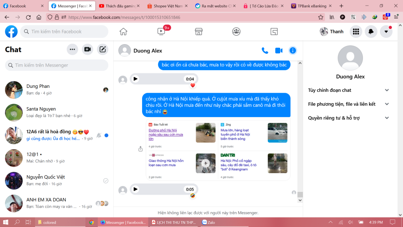Open Facebook notifications bell
Viewport: 403px width, 227px height.
(371, 32)
